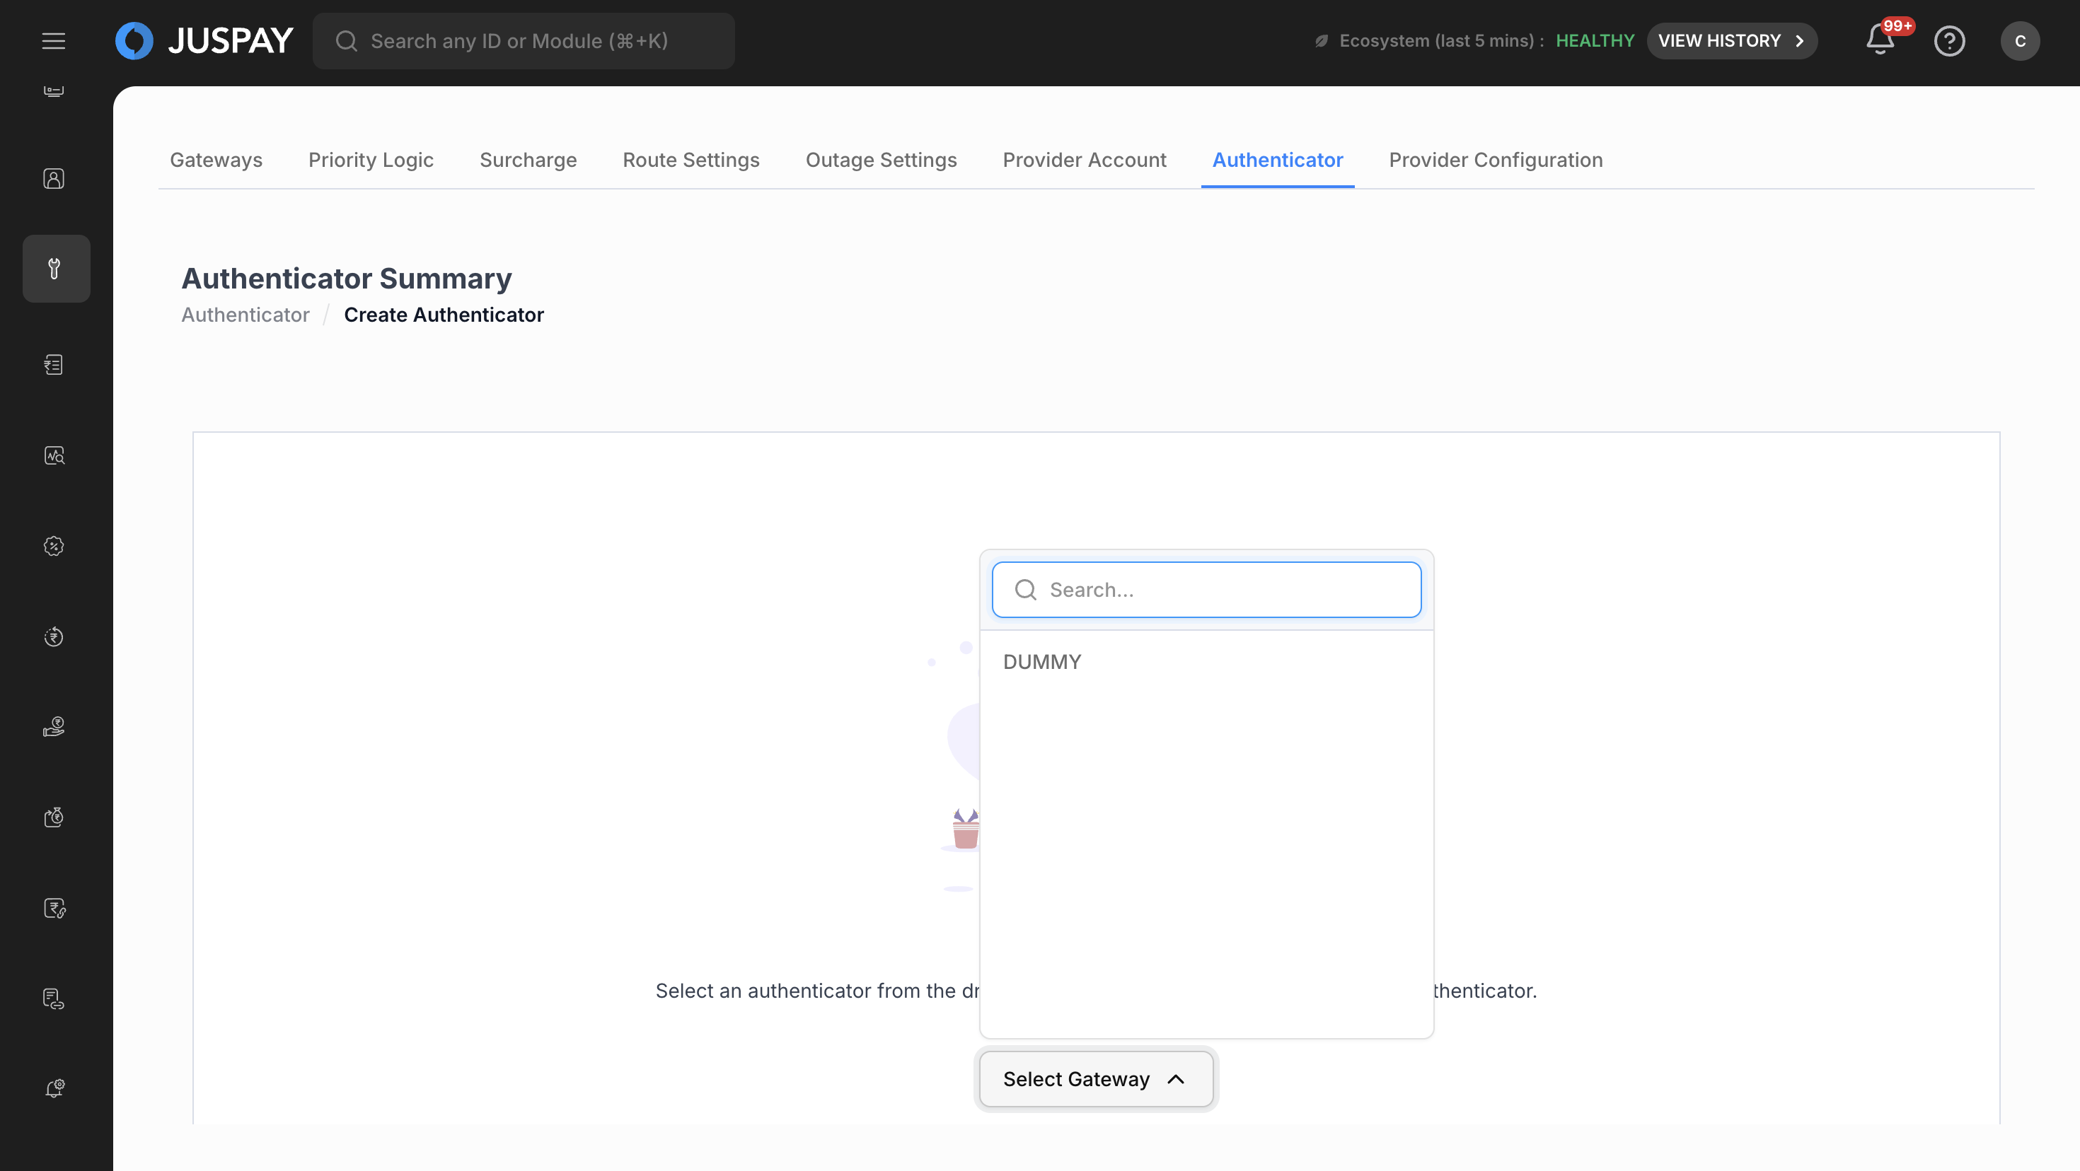This screenshot has height=1171, width=2080.
Task: Select the wrench settings sidebar icon
Action: tap(55, 269)
